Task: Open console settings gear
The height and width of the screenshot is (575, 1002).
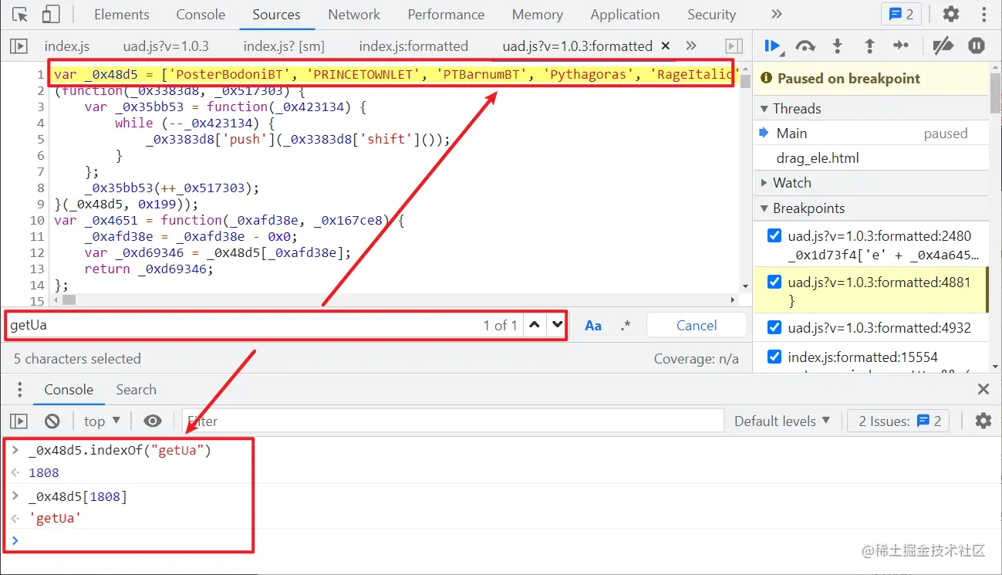Action: [983, 421]
